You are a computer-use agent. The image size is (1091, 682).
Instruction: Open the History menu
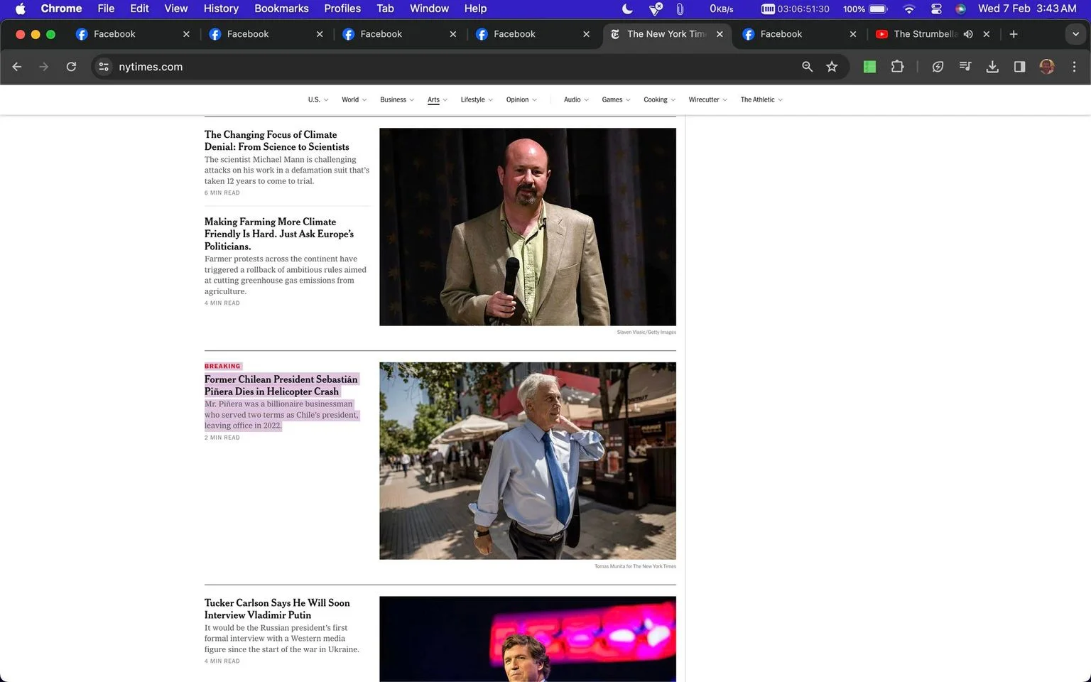tap(221, 9)
